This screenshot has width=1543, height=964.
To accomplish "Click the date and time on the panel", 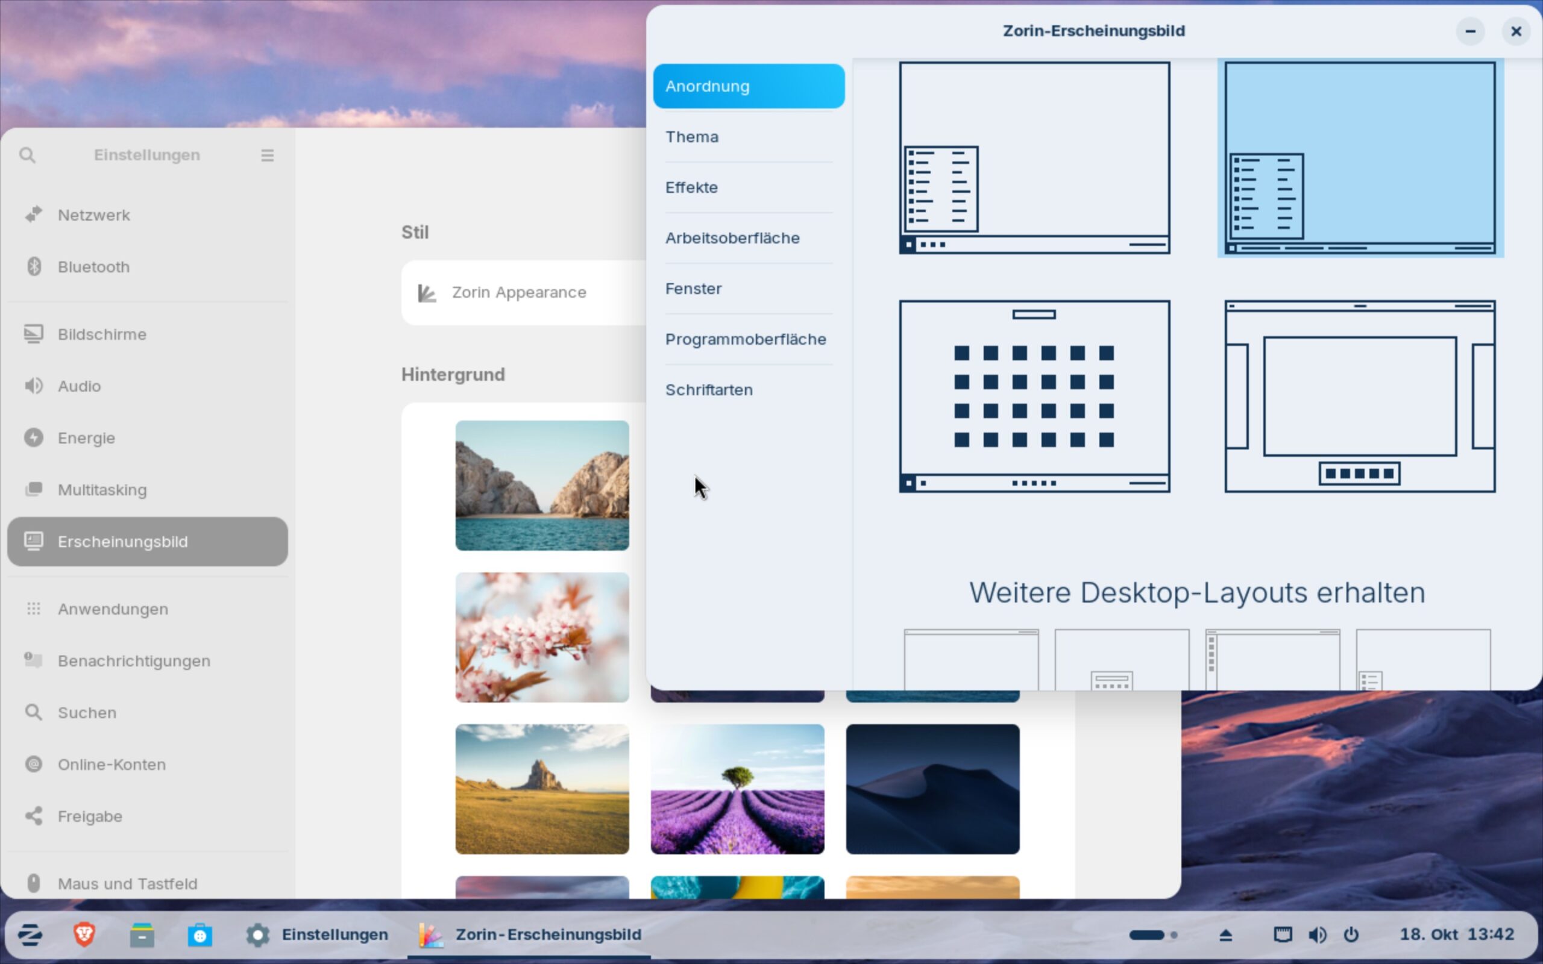I will 1456,934.
